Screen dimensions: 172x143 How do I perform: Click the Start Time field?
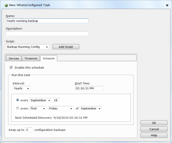[89, 89]
